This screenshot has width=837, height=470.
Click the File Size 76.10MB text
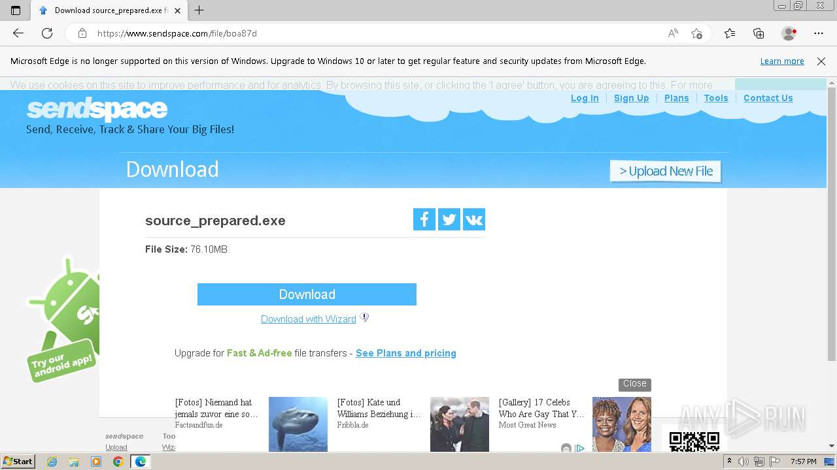pos(186,249)
